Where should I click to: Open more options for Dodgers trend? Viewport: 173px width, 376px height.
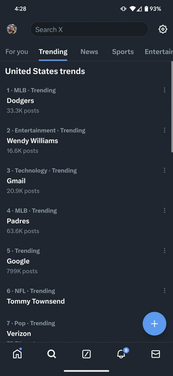[x=165, y=90]
